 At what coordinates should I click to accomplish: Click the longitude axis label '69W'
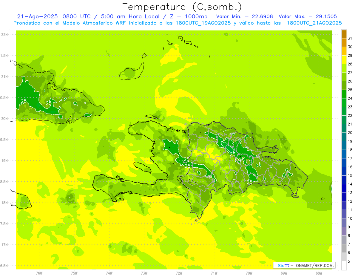tap(284, 273)
